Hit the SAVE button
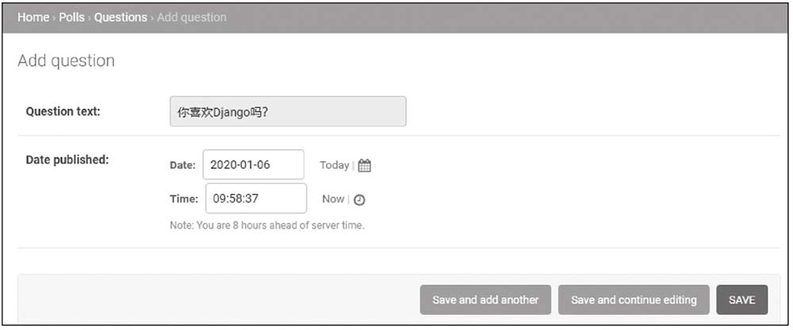The height and width of the screenshot is (330, 793). point(741,300)
